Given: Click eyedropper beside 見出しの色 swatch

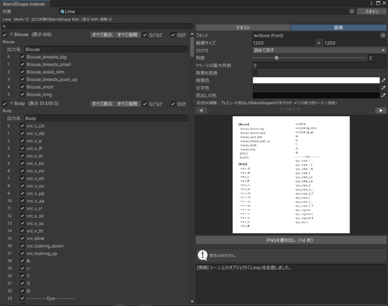Looking at the screenshot, I should click(383, 95).
